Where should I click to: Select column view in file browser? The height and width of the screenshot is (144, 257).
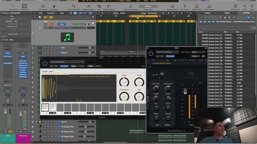click(x=253, y=18)
